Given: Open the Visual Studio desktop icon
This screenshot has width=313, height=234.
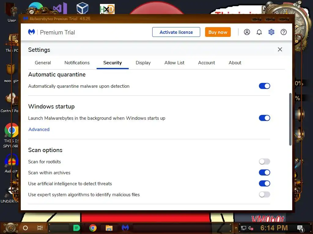Looking at the screenshot, I should pos(60,8).
